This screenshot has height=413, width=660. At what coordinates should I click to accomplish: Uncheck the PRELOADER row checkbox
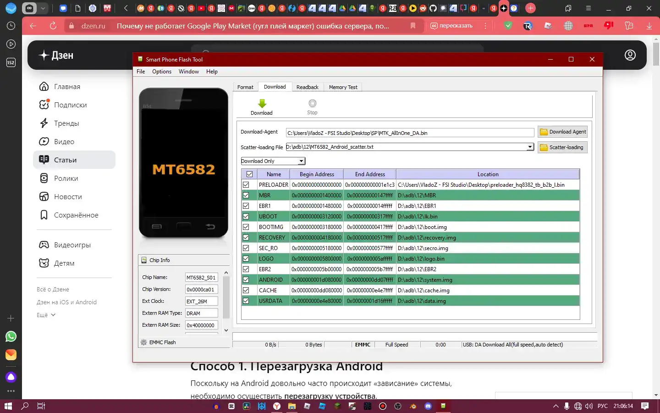246,185
